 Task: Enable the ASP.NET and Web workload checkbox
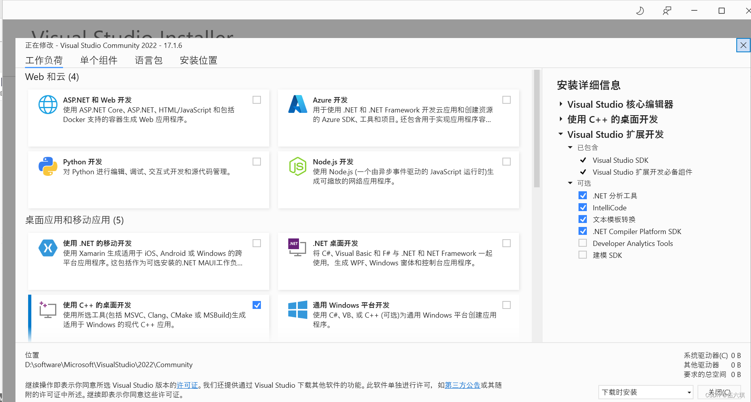(x=257, y=100)
